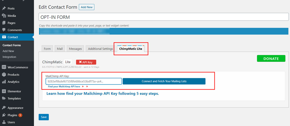The height and width of the screenshot is (126, 290).
Task: Click Connect and Fetch Your Mailing Lists
Action: (x=164, y=81)
